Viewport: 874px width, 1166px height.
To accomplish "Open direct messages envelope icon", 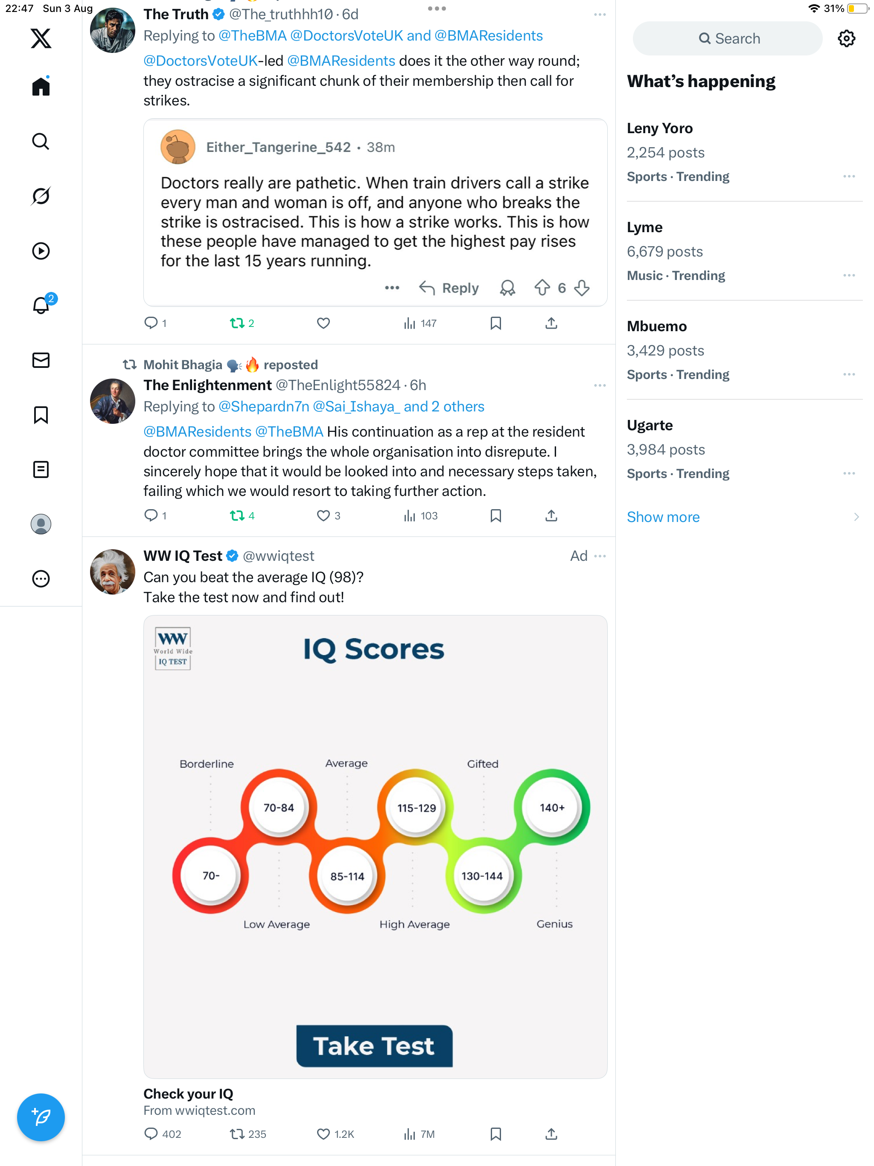I will 41,360.
